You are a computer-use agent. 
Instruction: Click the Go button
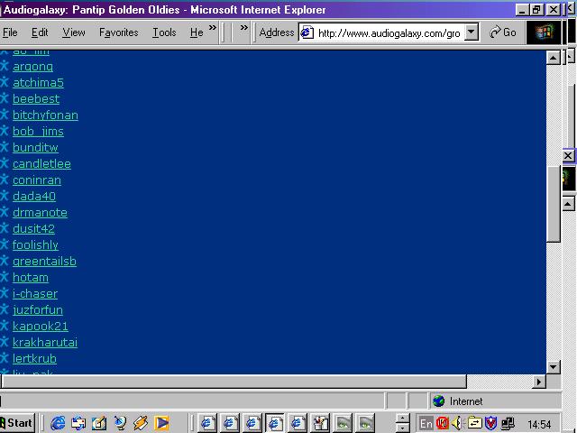(x=503, y=32)
